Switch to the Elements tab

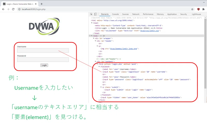[105, 14]
